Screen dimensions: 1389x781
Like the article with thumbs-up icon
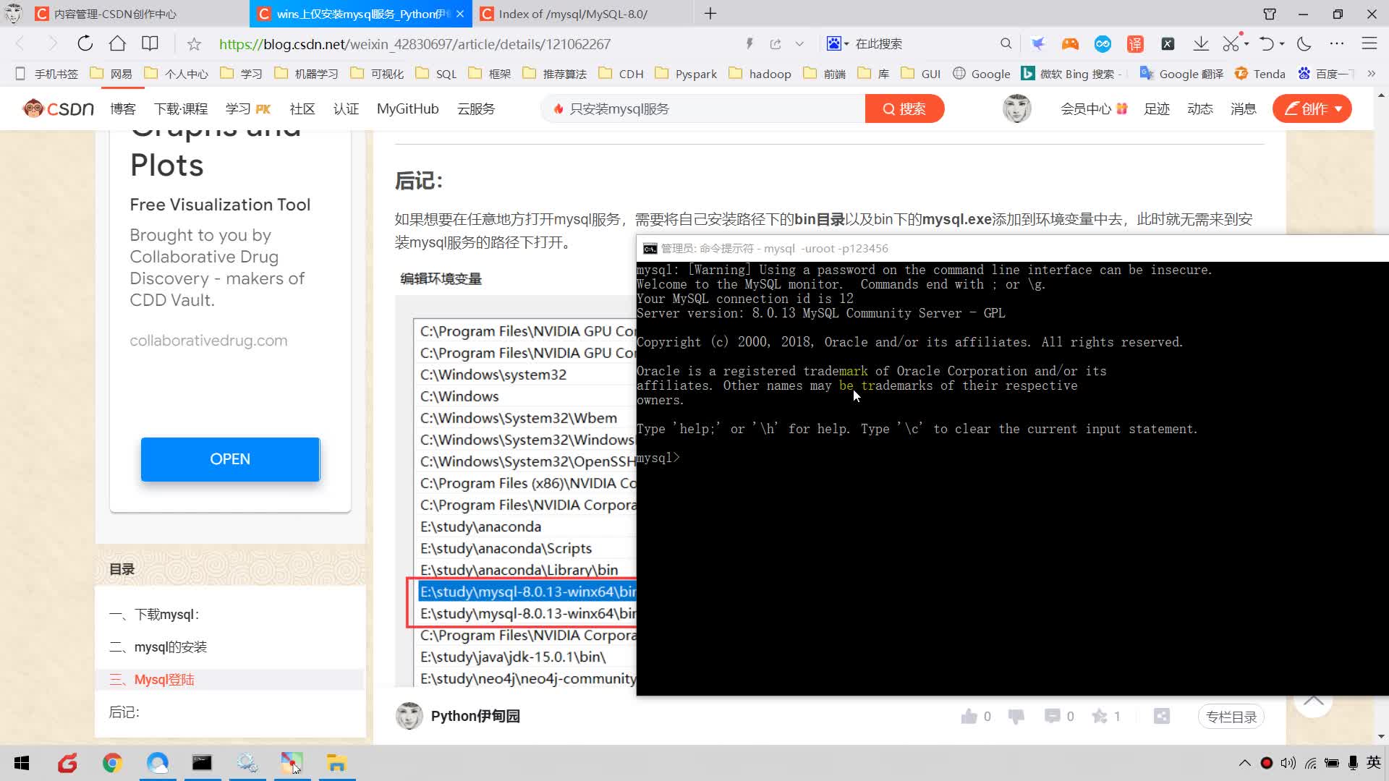(969, 716)
